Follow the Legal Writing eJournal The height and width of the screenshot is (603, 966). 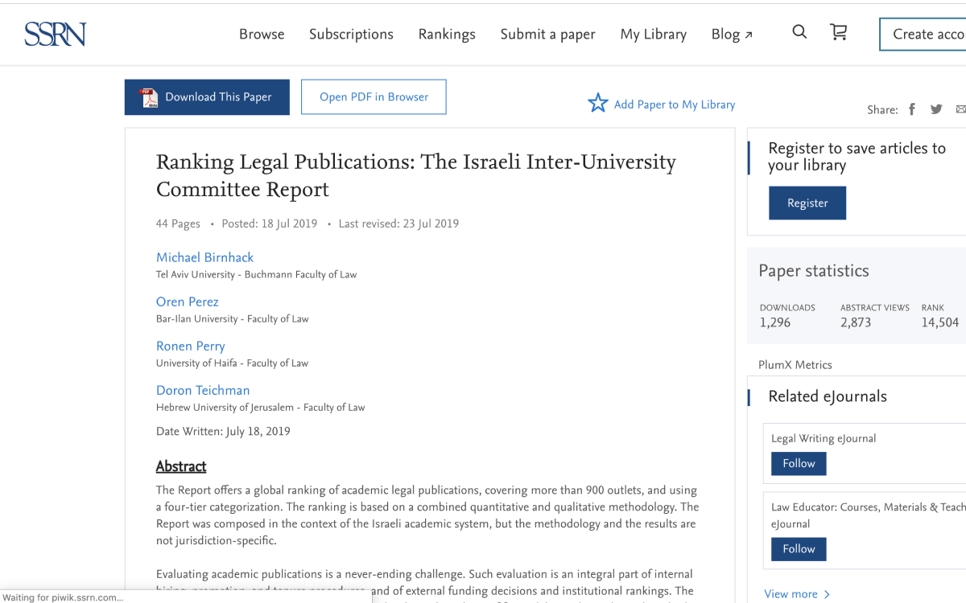click(799, 464)
